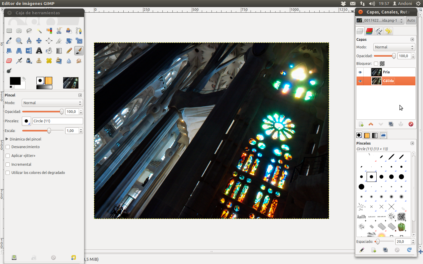
Task: Select the Ellipse Select tool
Action: tap(19, 31)
